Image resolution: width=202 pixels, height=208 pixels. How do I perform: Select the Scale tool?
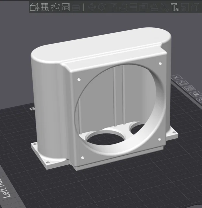(x=112, y=7)
